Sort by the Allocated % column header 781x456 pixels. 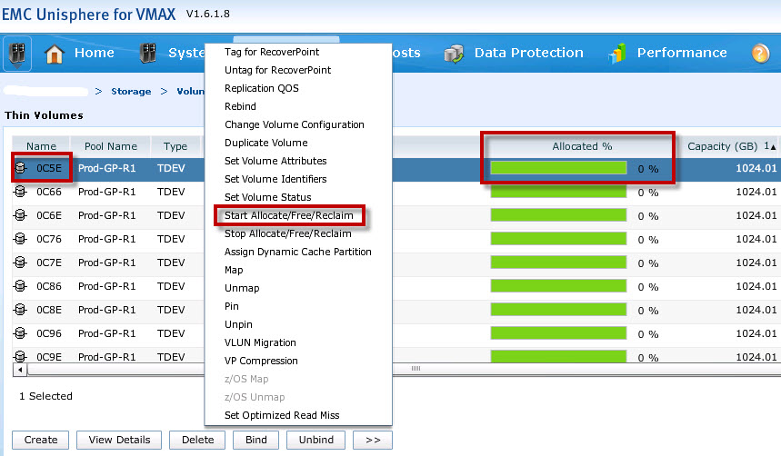[582, 146]
